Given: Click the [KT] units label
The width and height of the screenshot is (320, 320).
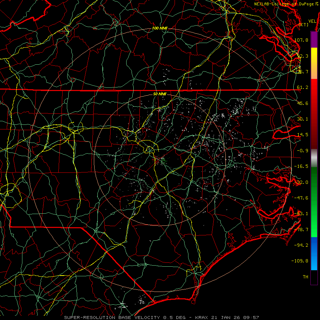Looking at the screenshot, I should [304, 25].
